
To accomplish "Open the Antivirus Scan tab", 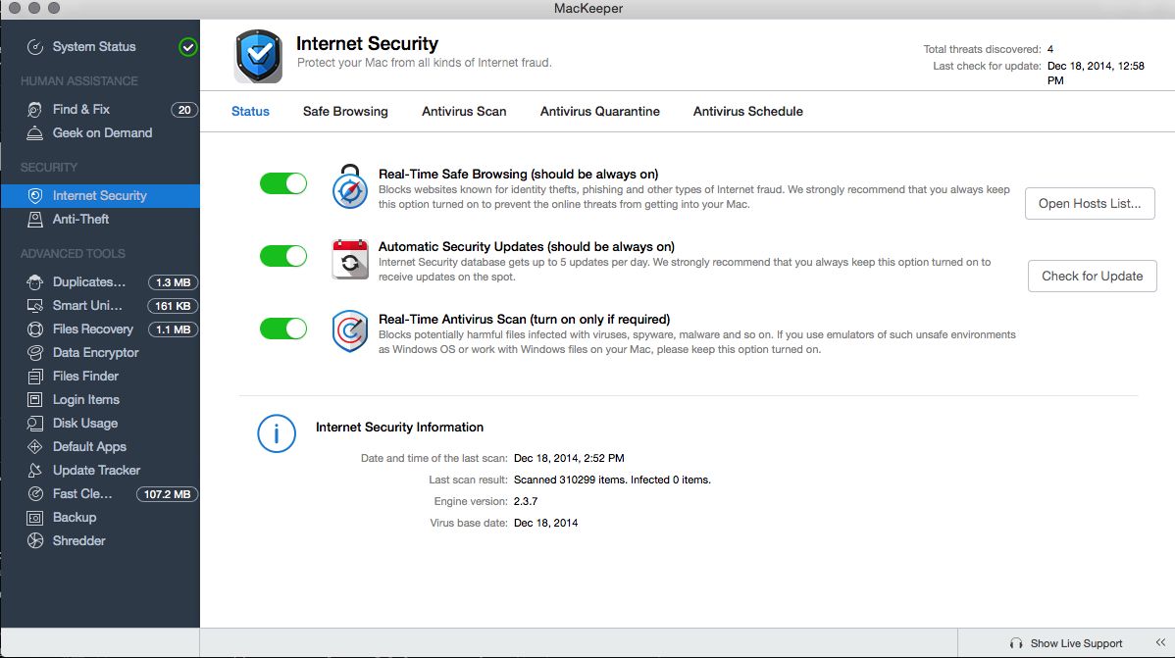I will (x=464, y=112).
